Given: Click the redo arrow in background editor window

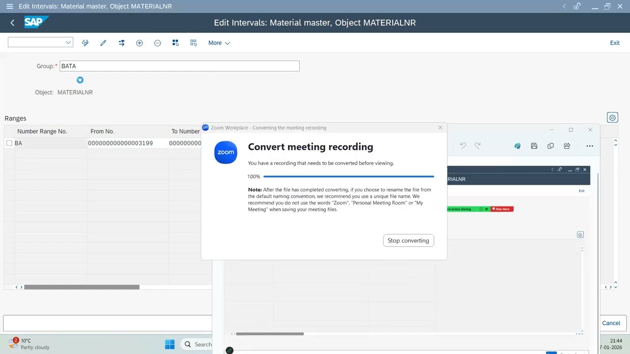Looking at the screenshot, I should tap(477, 146).
